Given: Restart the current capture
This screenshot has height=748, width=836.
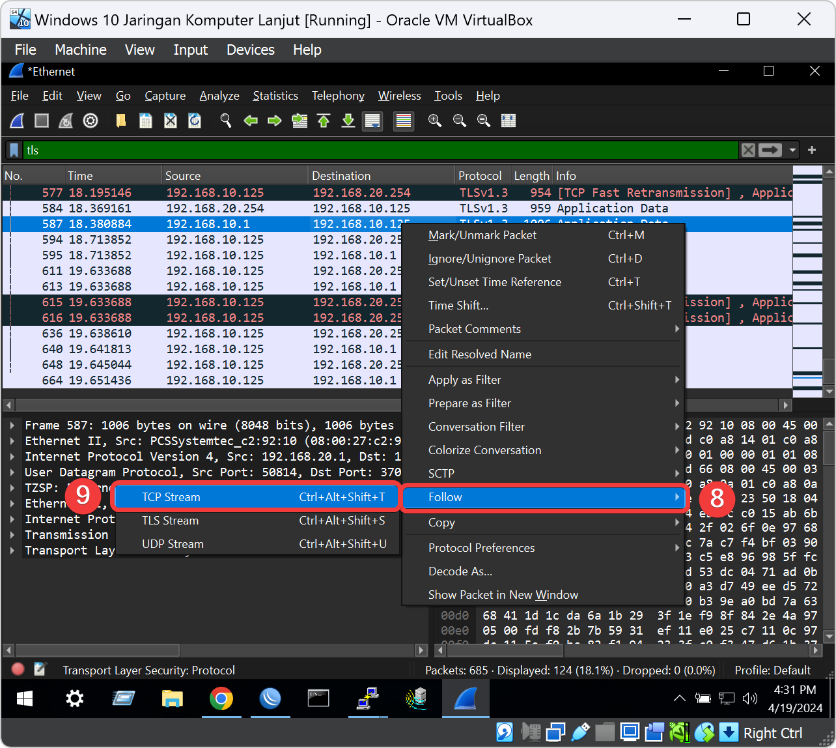Looking at the screenshot, I should pos(66,121).
